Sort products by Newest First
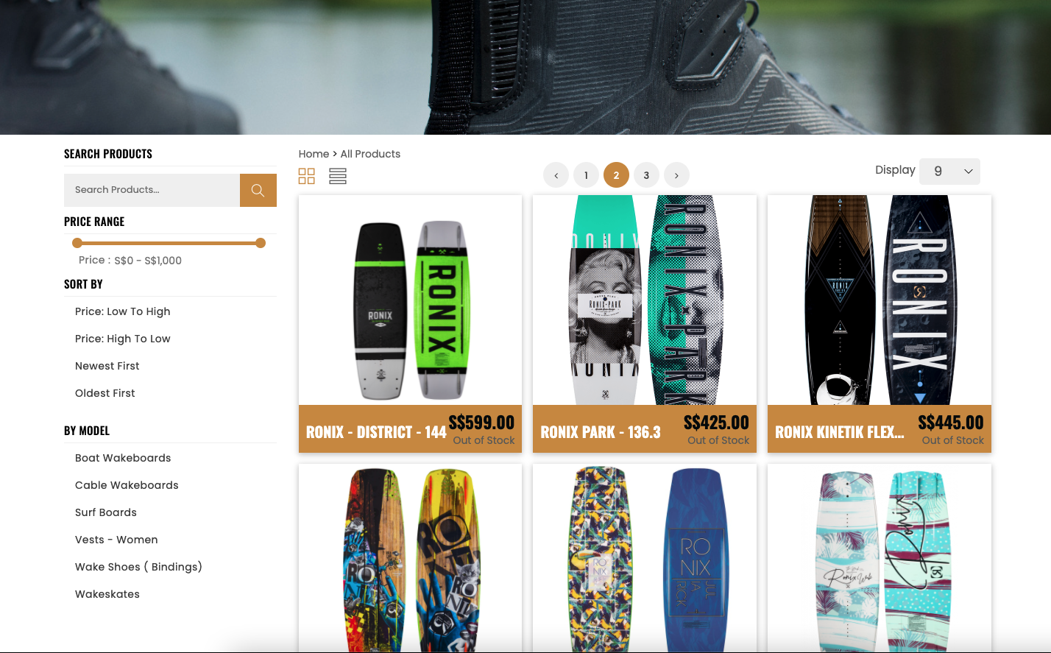Viewport: 1051px width, 653px height. 107,366
